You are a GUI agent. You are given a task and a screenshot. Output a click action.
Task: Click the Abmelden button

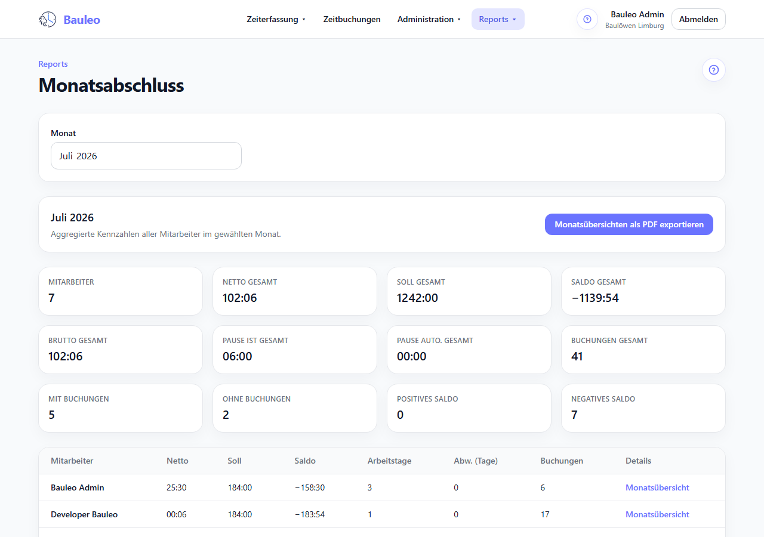coord(698,19)
